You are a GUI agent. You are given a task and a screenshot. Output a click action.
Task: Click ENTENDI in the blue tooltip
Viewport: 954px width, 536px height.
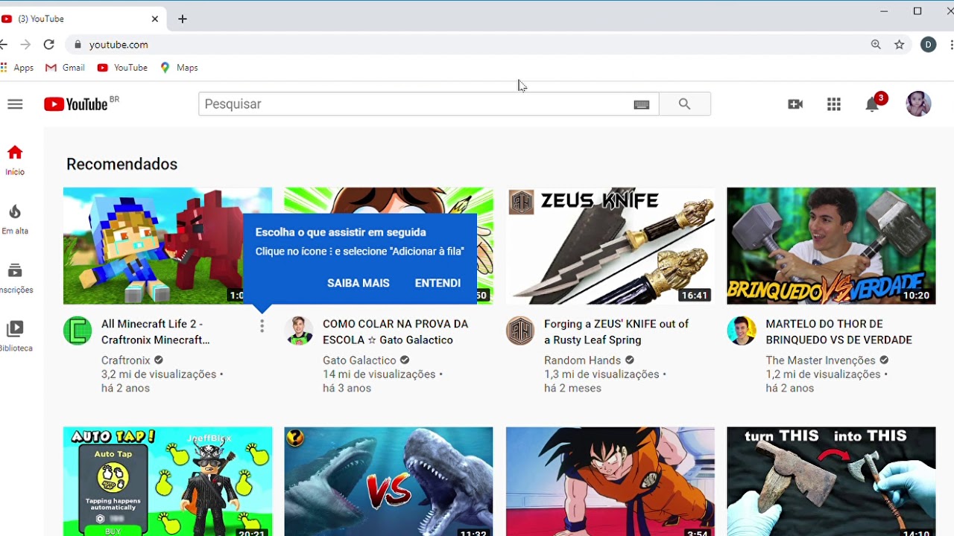(437, 283)
